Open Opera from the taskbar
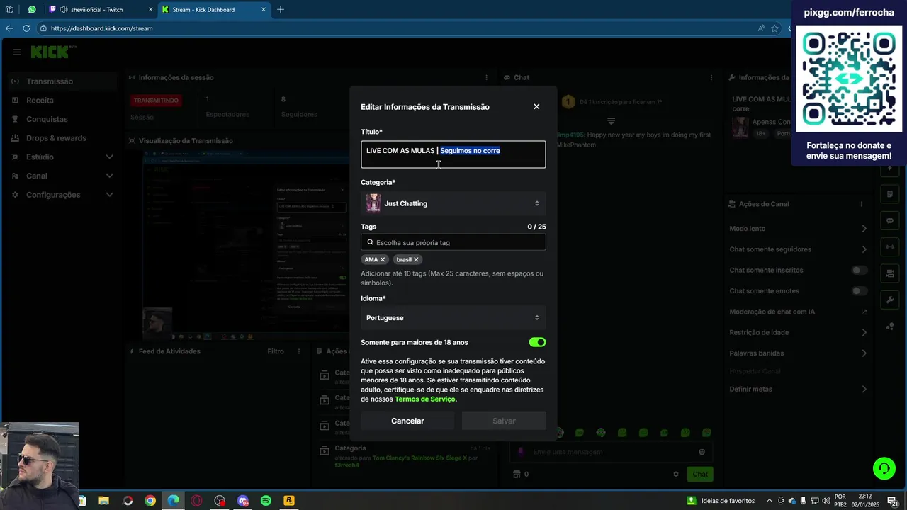Viewport: 907px width, 510px height. [x=196, y=501]
